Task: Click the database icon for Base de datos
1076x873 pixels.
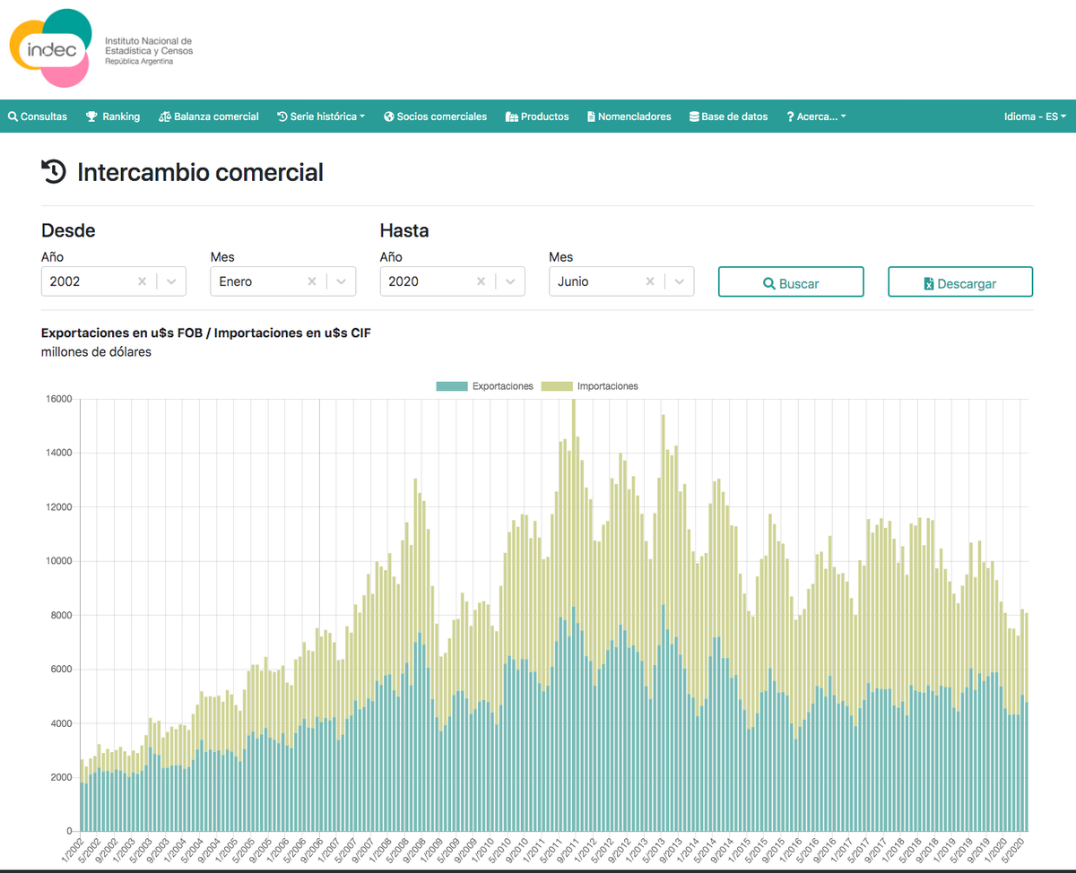Action: click(x=694, y=117)
